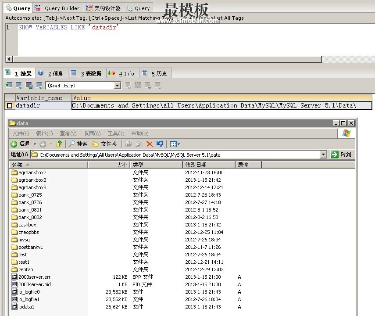Switch to the second Query tab
The image size is (375, 316).
point(139,8)
